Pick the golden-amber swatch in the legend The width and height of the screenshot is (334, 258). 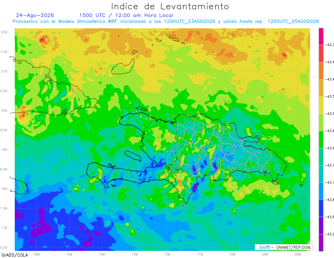click(321, 88)
